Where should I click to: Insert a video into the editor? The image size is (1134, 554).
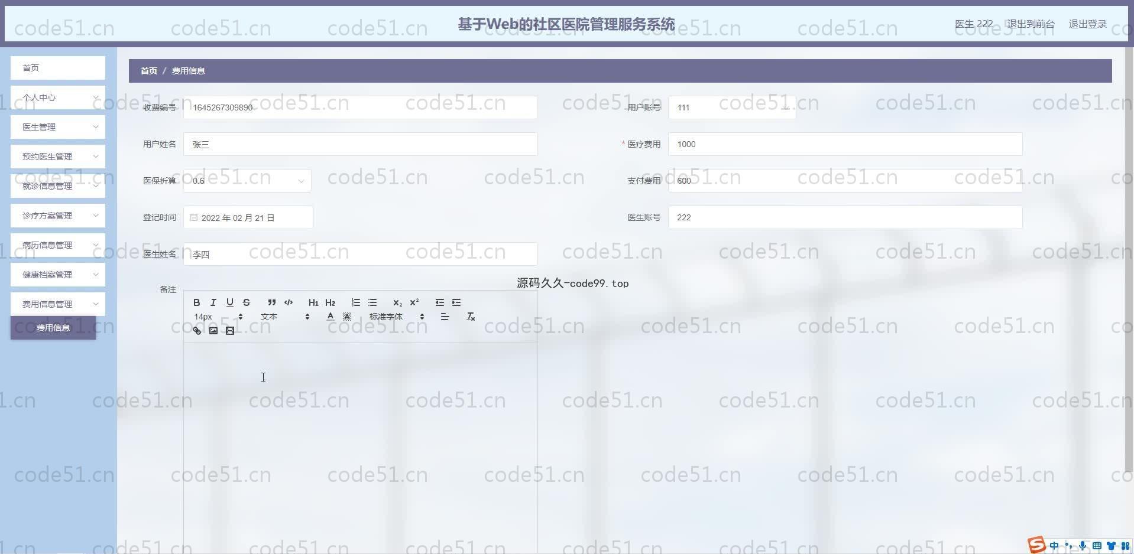coord(230,331)
